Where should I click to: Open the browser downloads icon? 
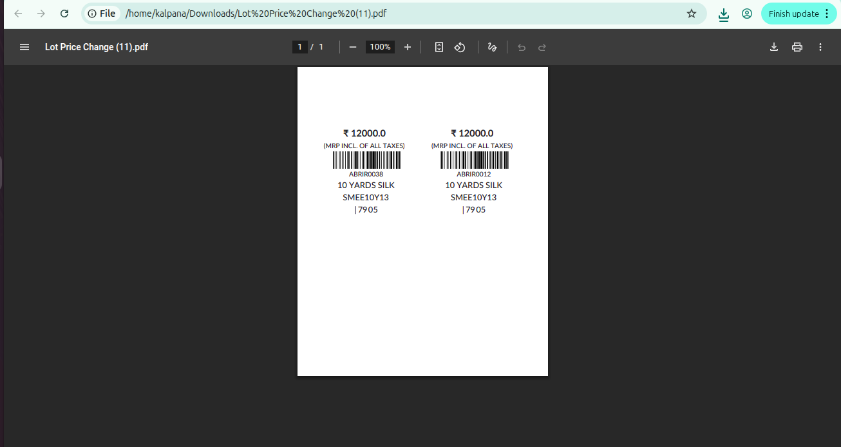click(724, 14)
